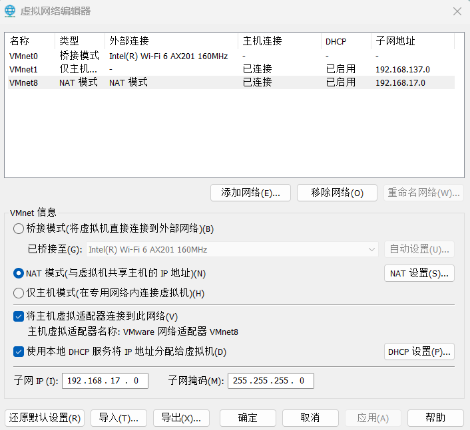Click the Virtual Network Editor title bar icon
The image size is (470, 430).
(x=10, y=11)
